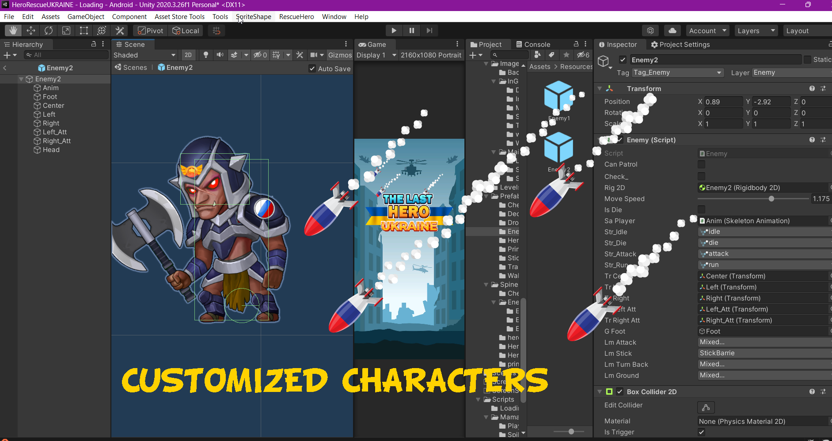
Task: Click the Scenes breadcrumb in Scene view
Action: pyautogui.click(x=131, y=67)
